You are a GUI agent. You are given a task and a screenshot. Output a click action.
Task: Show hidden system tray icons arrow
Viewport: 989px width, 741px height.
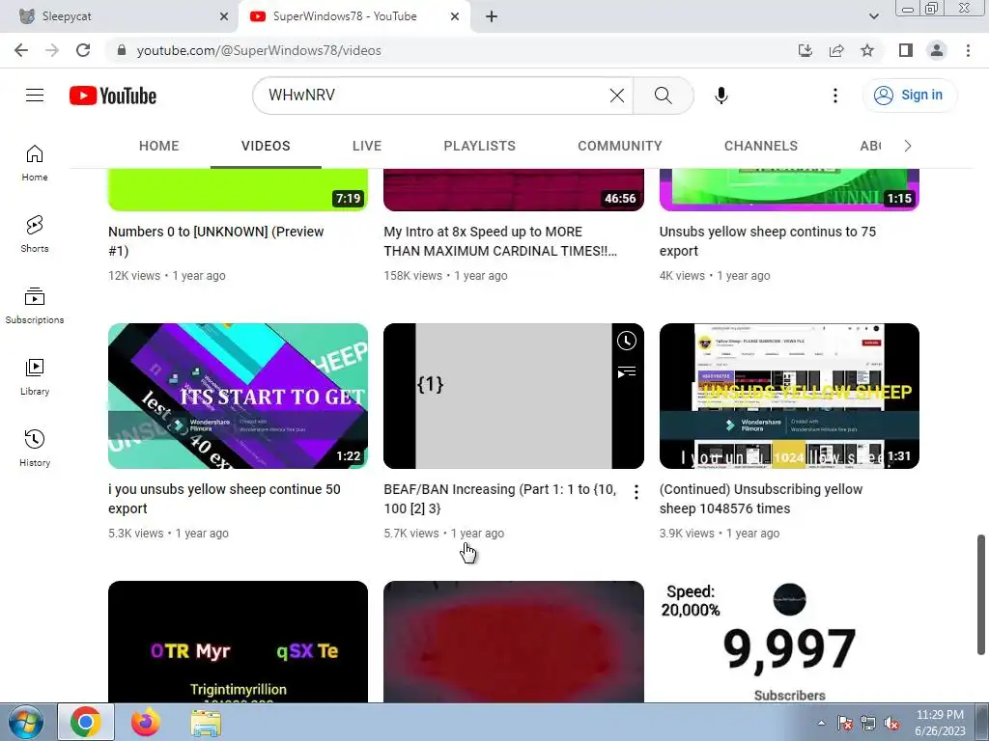coord(821,723)
